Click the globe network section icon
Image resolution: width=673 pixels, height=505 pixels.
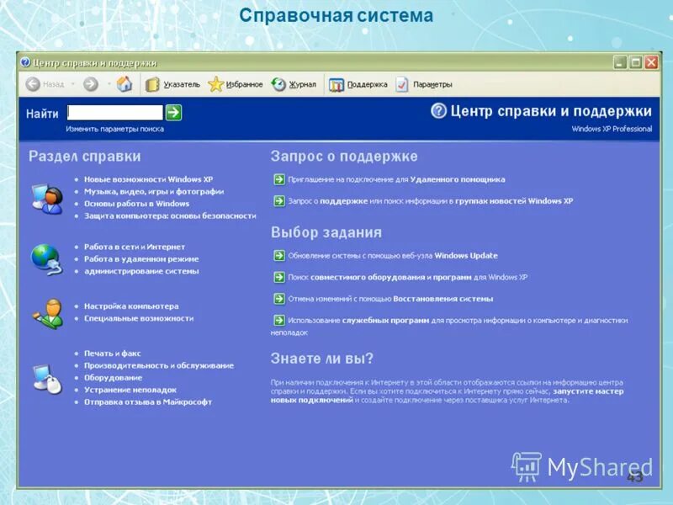[47, 259]
